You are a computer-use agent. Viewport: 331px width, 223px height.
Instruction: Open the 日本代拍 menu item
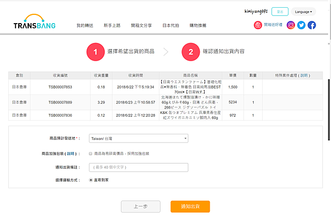point(170,25)
